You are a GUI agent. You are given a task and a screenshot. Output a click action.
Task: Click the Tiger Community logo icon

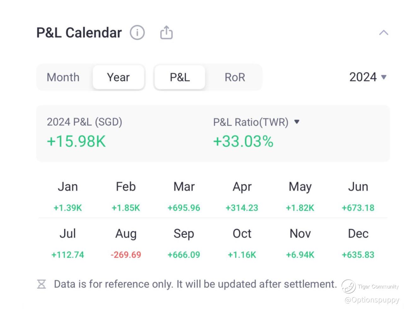coord(348,286)
